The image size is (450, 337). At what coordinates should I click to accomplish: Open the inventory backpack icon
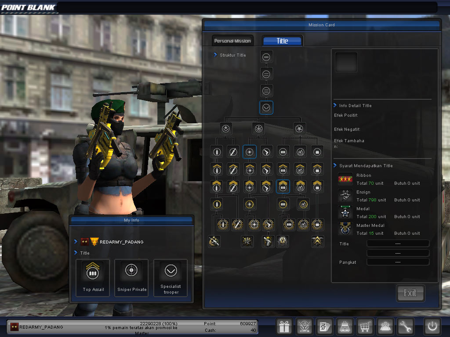(x=345, y=326)
